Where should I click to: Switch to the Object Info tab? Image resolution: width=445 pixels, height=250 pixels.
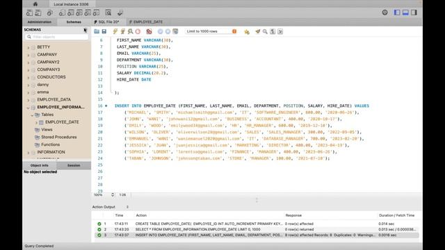coord(40,165)
